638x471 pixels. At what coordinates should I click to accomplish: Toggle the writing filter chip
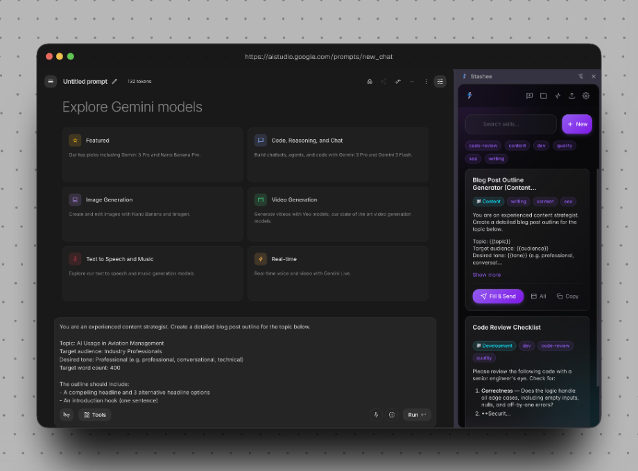tap(496, 159)
